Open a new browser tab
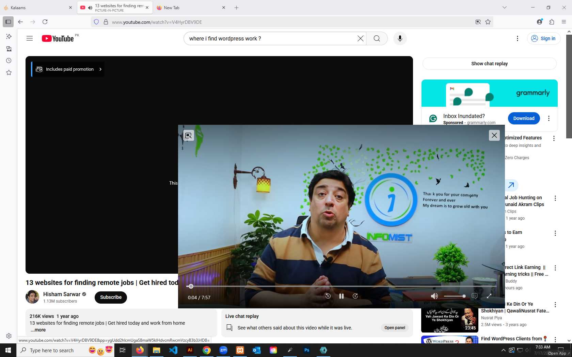572x357 pixels. pos(236,7)
